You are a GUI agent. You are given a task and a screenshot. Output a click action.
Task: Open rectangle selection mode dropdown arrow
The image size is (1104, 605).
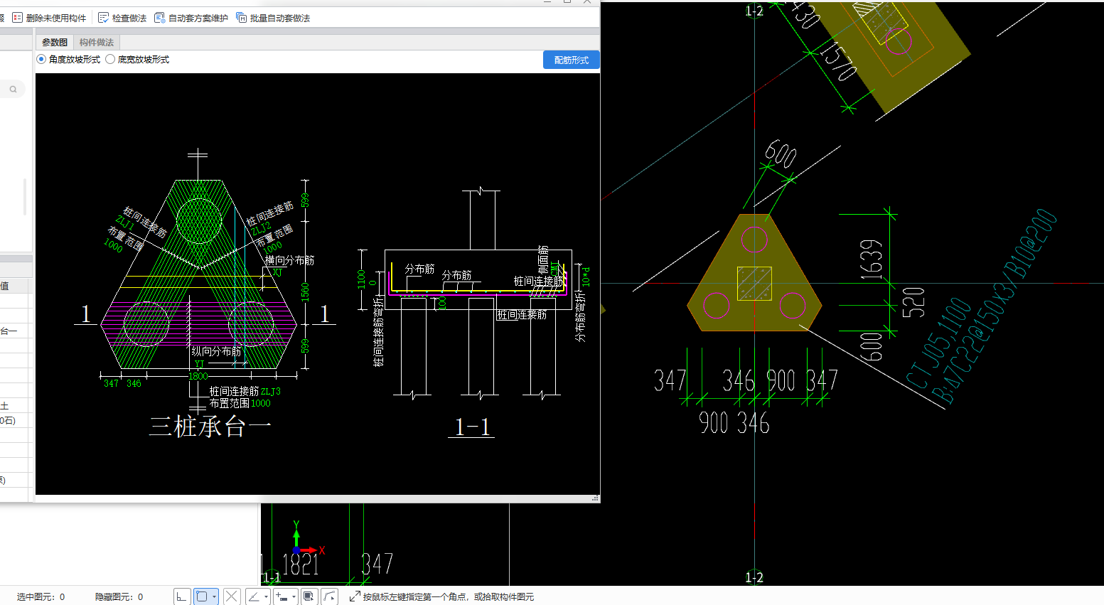(x=214, y=596)
